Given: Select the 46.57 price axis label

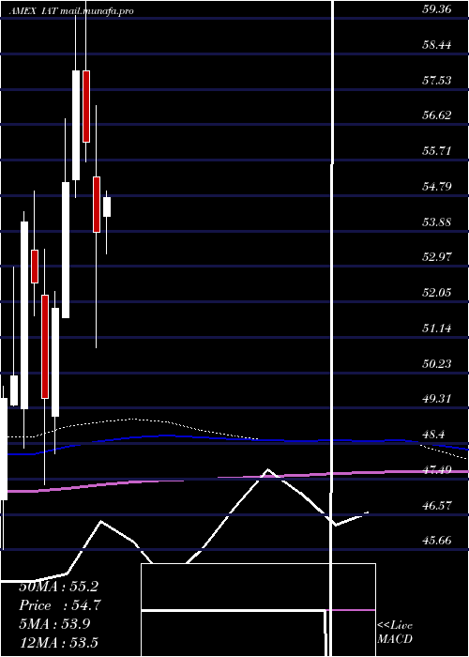Looking at the screenshot, I should click(x=437, y=505).
